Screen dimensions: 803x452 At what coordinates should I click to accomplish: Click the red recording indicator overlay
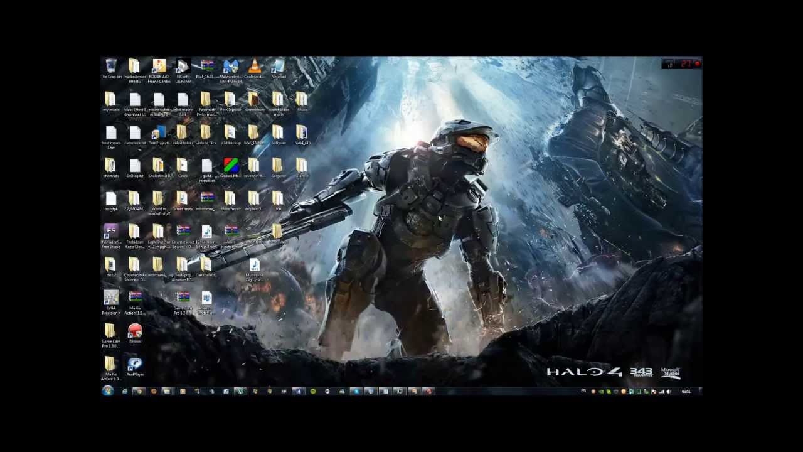click(697, 63)
